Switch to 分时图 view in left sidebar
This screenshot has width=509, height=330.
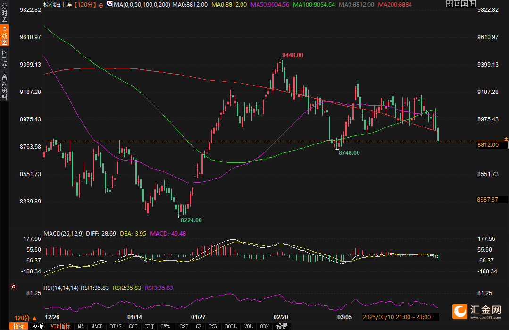4,13
